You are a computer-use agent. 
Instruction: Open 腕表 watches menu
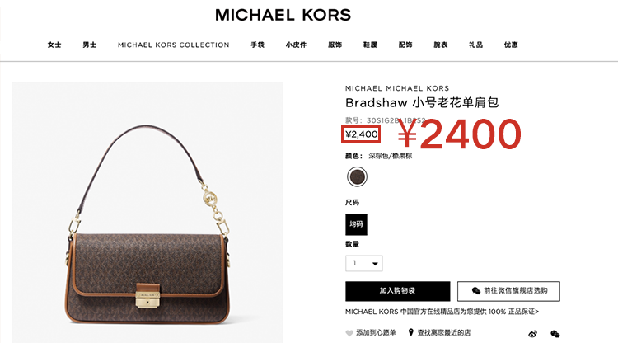click(441, 45)
